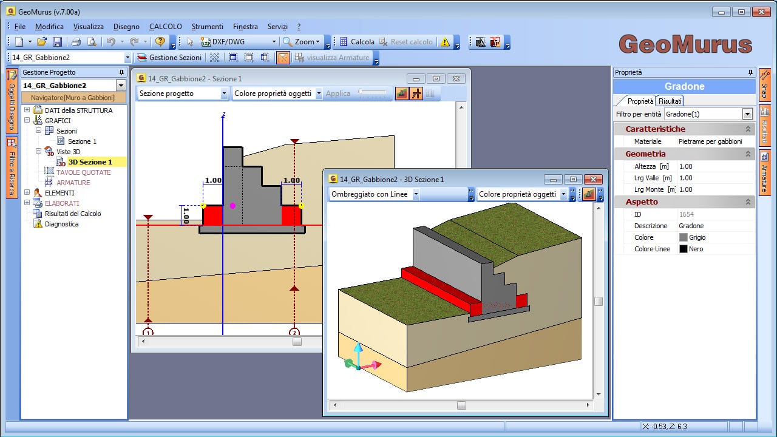The height and width of the screenshot is (437, 777).
Task: Open Filtro e Ricerca side panel tab
Action: point(12,168)
